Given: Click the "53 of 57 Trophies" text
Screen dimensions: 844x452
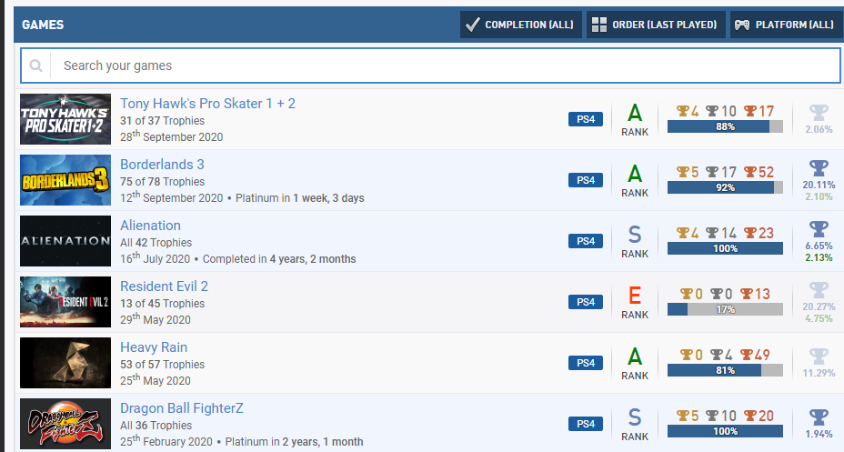Looking at the screenshot, I should click(162, 364).
